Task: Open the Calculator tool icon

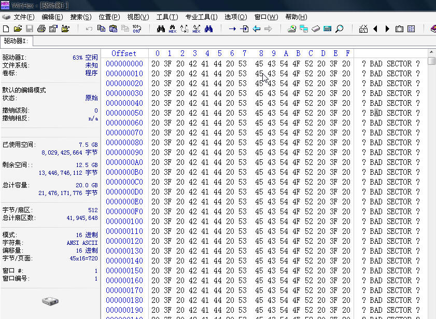Action: pos(328,29)
